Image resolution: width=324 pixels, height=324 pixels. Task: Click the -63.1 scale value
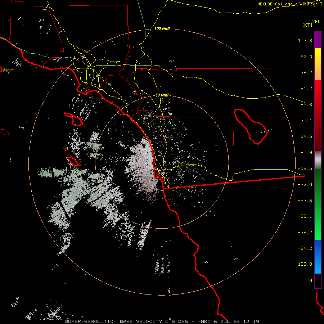point(305,216)
